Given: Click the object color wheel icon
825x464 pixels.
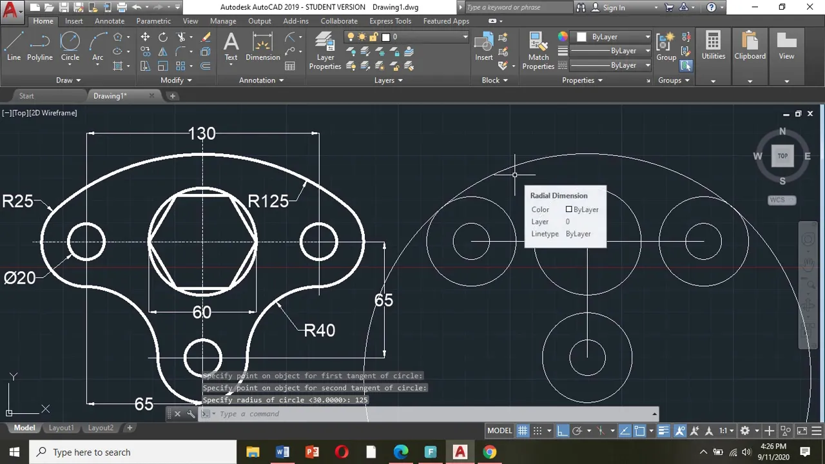Looking at the screenshot, I should (563, 37).
